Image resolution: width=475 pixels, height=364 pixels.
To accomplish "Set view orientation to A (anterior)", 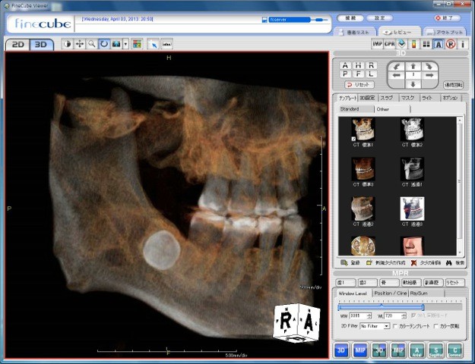I will (x=345, y=66).
